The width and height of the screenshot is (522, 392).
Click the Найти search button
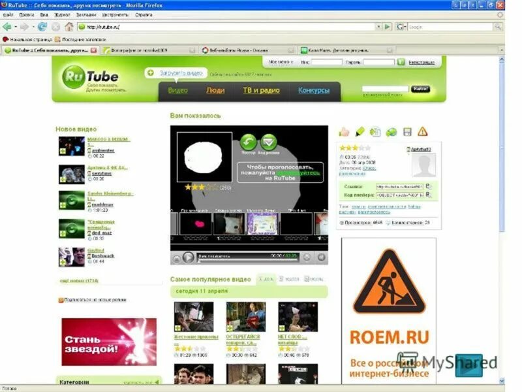coord(420,89)
